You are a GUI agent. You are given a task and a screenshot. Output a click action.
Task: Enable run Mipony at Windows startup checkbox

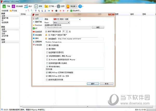point(47,60)
